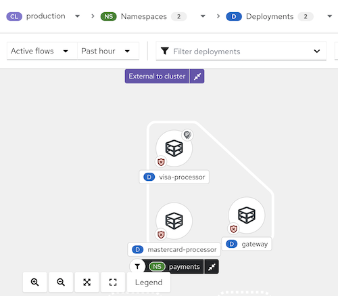Collapse the External to cluster group
Screen dimensions: 338x296
point(197,77)
